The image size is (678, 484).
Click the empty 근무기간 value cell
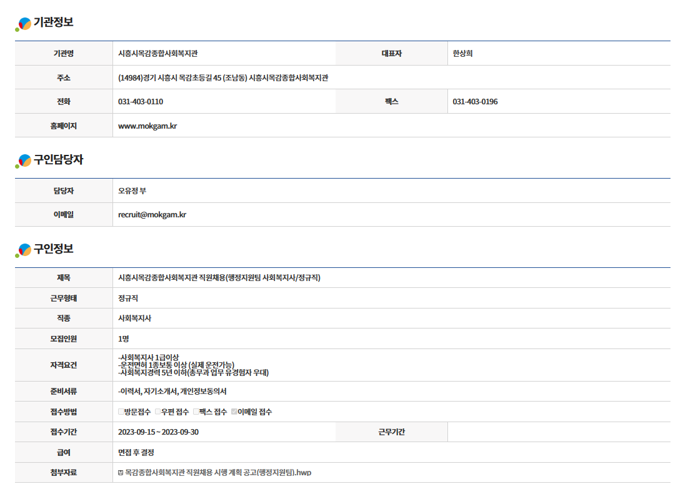[559, 432]
